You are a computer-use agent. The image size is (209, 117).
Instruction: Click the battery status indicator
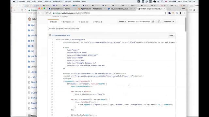(172, 1)
